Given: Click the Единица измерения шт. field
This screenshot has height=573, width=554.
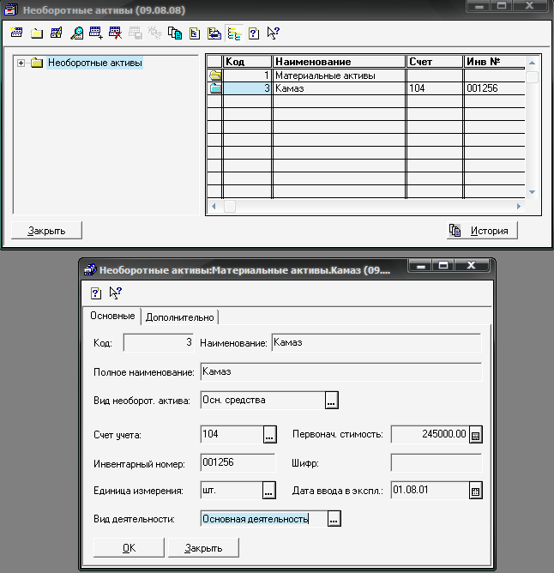Looking at the screenshot, I should coord(232,491).
